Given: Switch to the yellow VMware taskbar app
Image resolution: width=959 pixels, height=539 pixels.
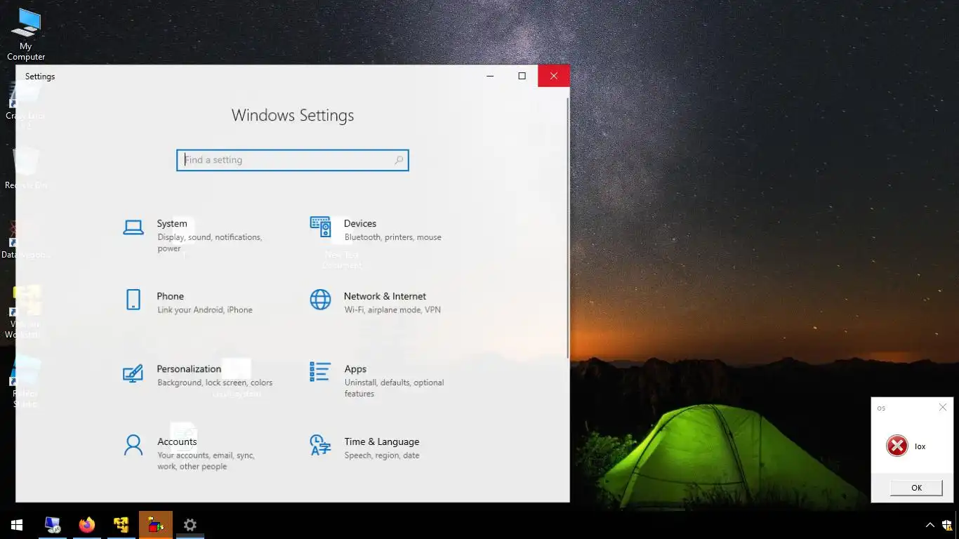Looking at the screenshot, I should pos(121,525).
